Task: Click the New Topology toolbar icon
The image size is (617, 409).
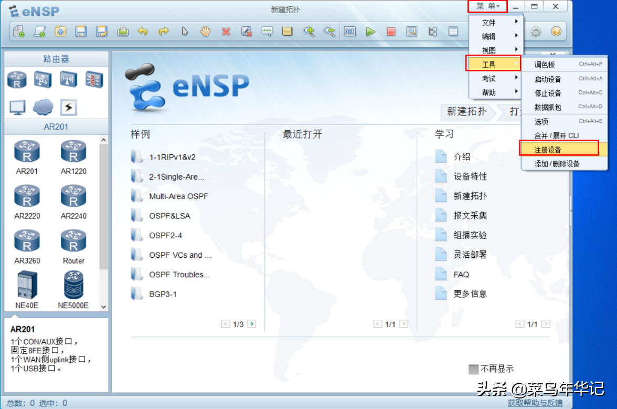Action: pyautogui.click(x=19, y=31)
